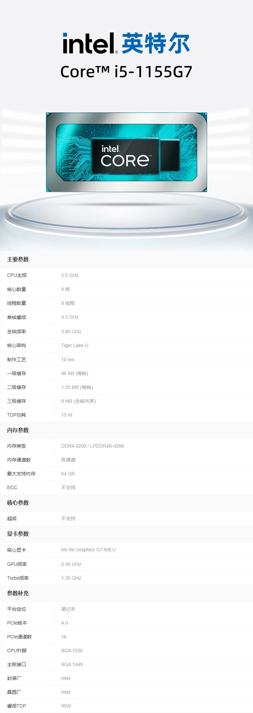Click the 全核频率 value 3.80 GHz
253x713 pixels.
click(71, 332)
